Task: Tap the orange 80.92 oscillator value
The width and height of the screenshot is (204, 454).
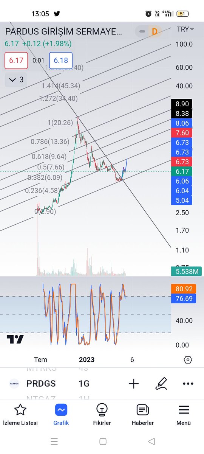Action: [x=183, y=289]
